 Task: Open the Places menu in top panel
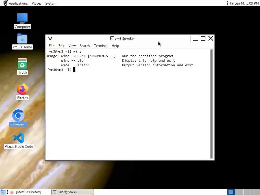[x=37, y=3]
